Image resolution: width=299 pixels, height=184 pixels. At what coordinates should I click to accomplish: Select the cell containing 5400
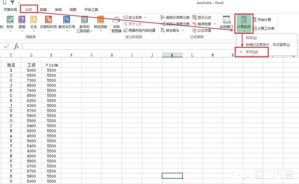pyautogui.click(x=31, y=146)
